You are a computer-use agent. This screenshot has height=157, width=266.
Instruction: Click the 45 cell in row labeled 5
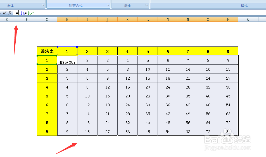(x=228, y=96)
